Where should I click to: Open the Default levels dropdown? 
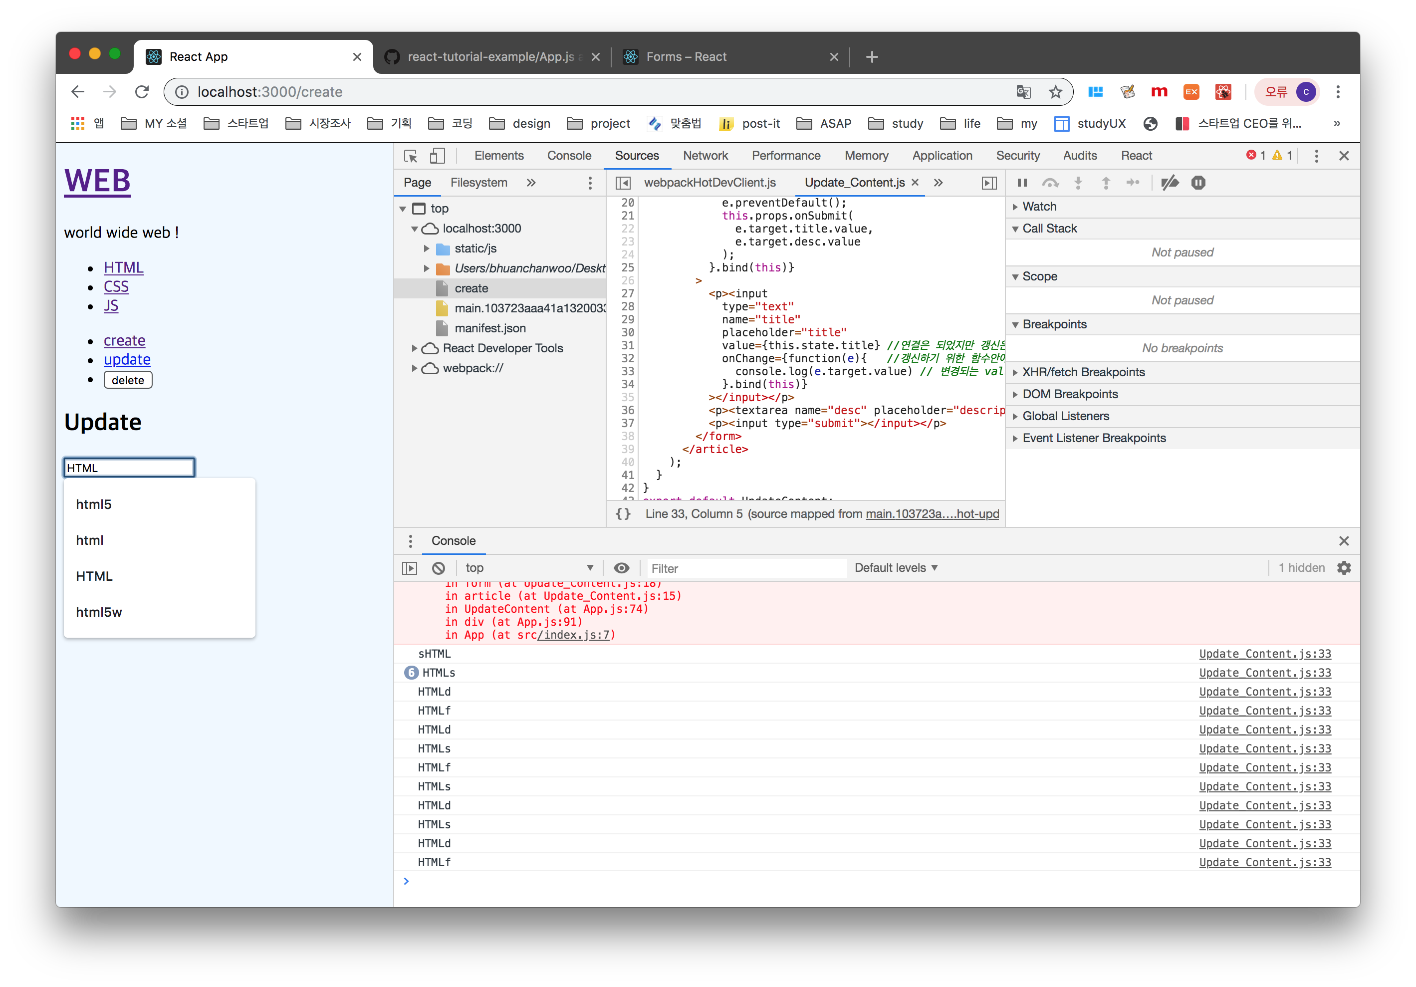[x=896, y=568]
